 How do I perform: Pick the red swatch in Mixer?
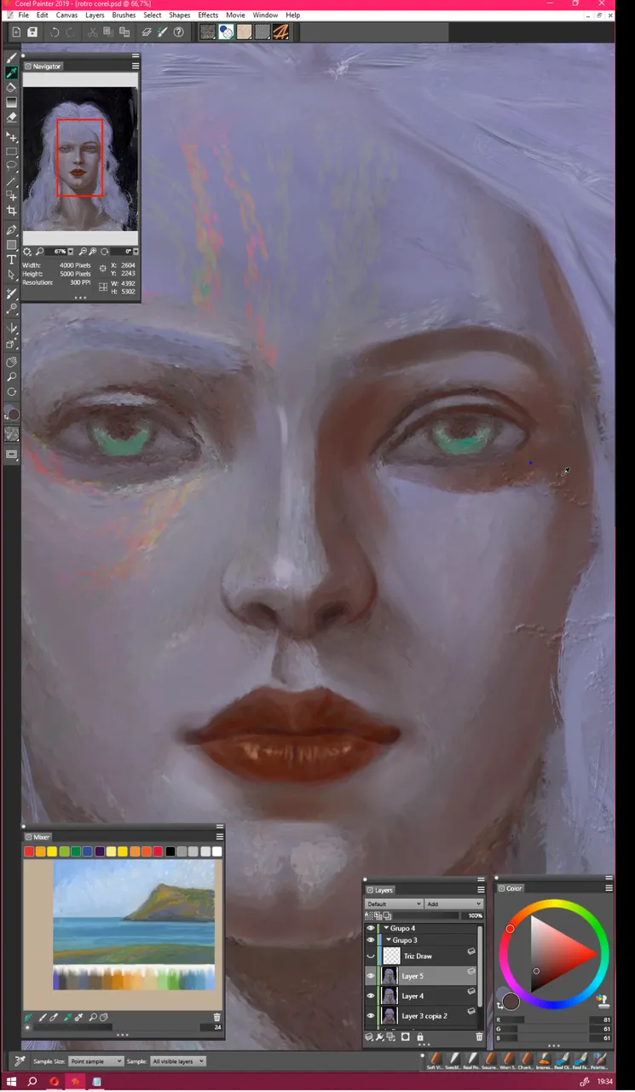(x=29, y=851)
